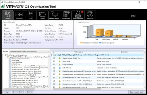Click warning icon for Disable first run screen 2016/2019(2/3)
Viewport: 147px width, 95px height.
(x=60, y=81)
